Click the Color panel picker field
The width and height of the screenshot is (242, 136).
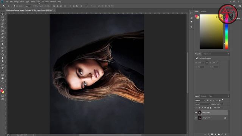tap(211, 32)
